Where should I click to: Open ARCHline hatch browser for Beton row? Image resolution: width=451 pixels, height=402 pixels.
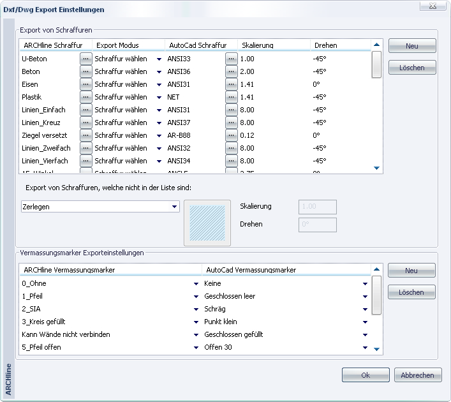pos(85,71)
